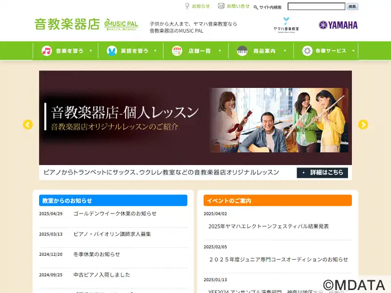Click the event date 2025/01/13

click(x=216, y=280)
